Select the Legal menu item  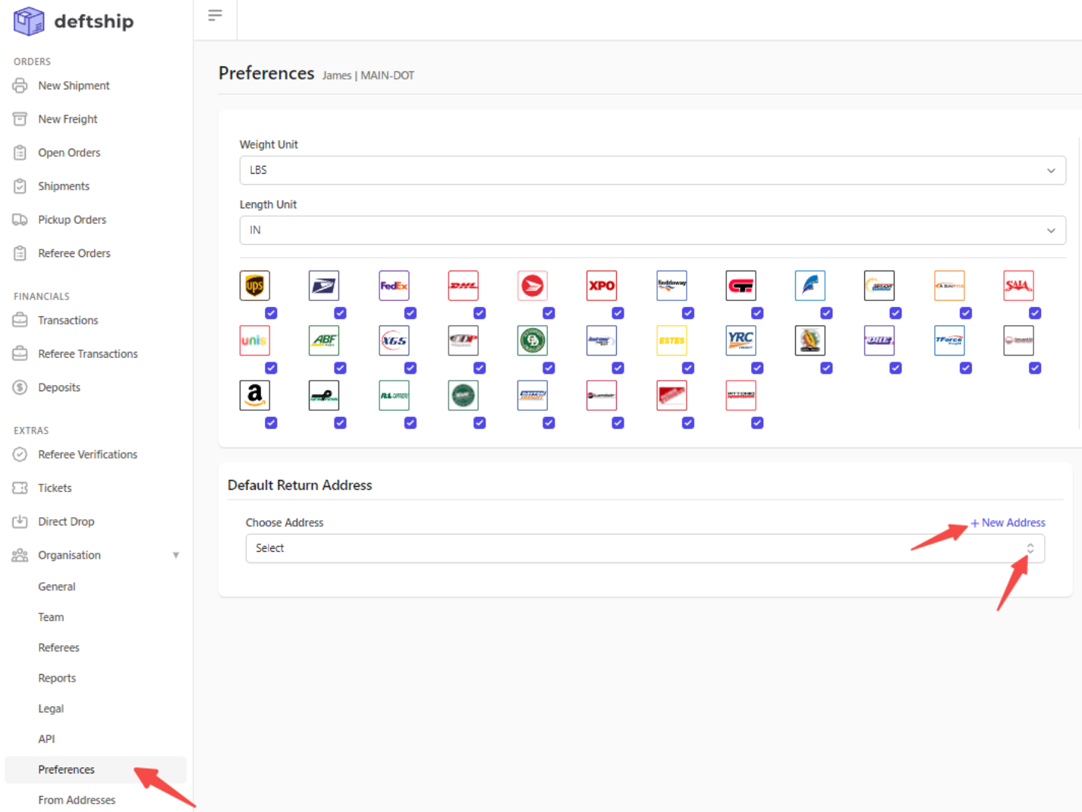point(51,708)
